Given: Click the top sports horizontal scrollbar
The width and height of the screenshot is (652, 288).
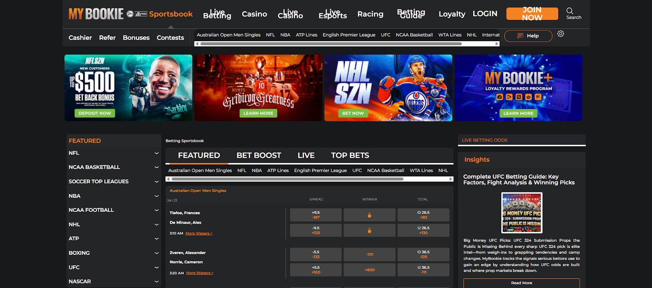Looking at the screenshot, I should [331, 44].
